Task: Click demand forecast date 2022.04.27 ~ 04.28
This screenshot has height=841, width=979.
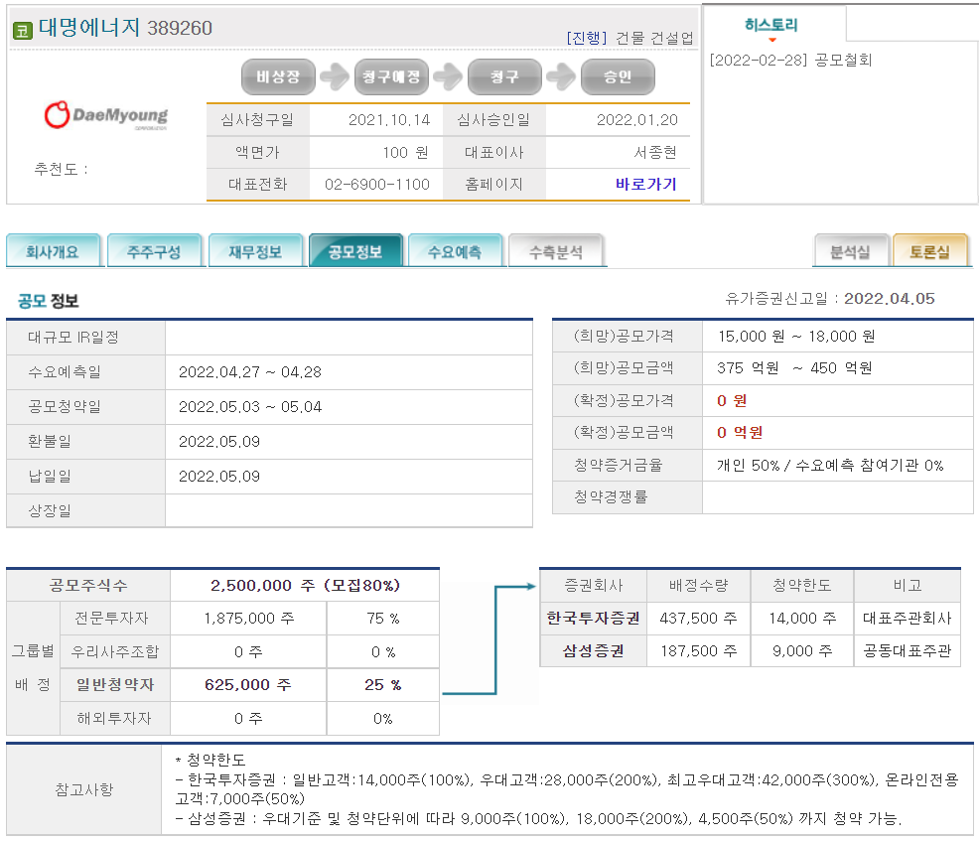Action: (x=250, y=372)
